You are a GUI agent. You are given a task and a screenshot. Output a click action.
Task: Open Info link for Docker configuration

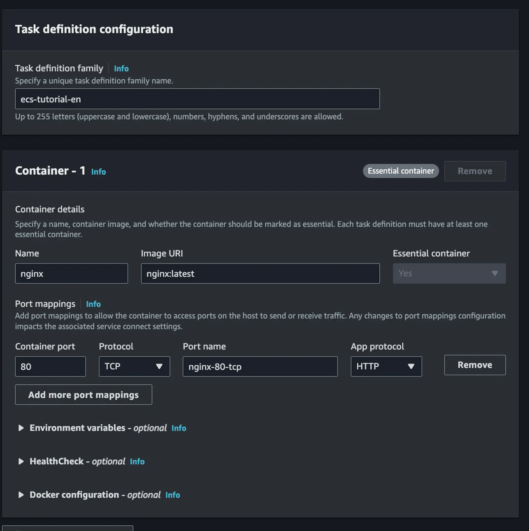(172, 495)
